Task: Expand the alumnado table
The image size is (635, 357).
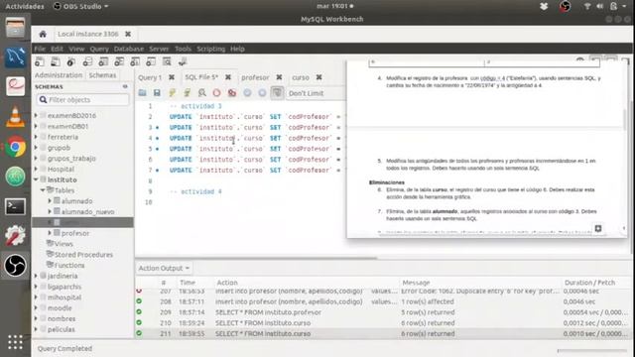Action: pos(50,200)
